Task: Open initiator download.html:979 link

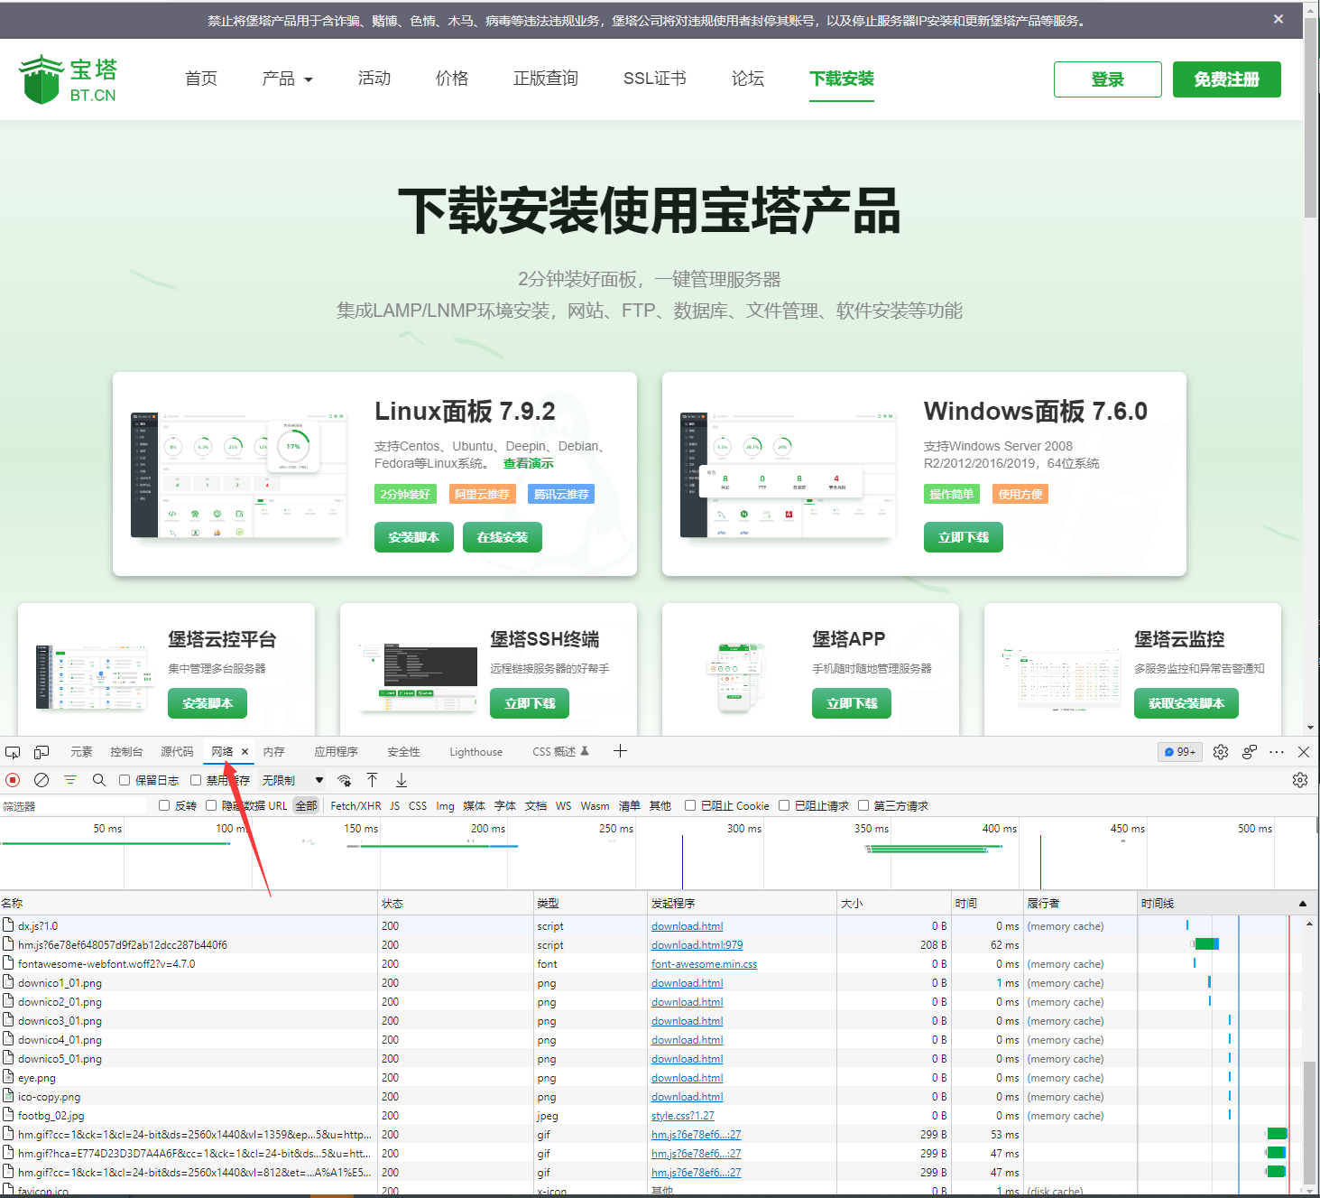Action: [697, 944]
